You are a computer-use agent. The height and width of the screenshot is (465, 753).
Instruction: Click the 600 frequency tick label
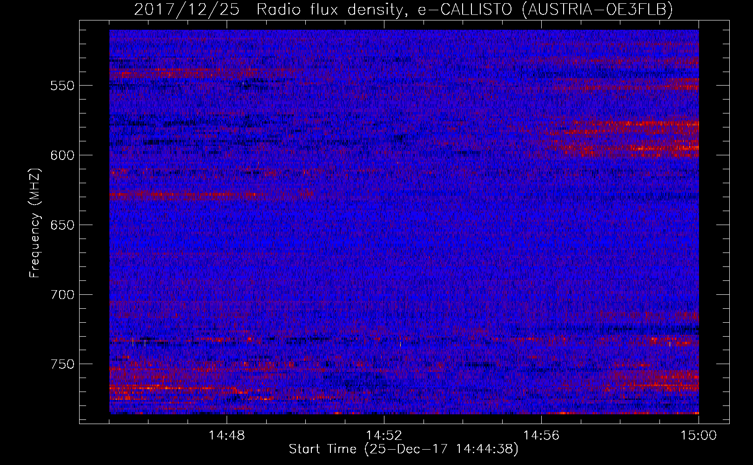pyautogui.click(x=62, y=155)
